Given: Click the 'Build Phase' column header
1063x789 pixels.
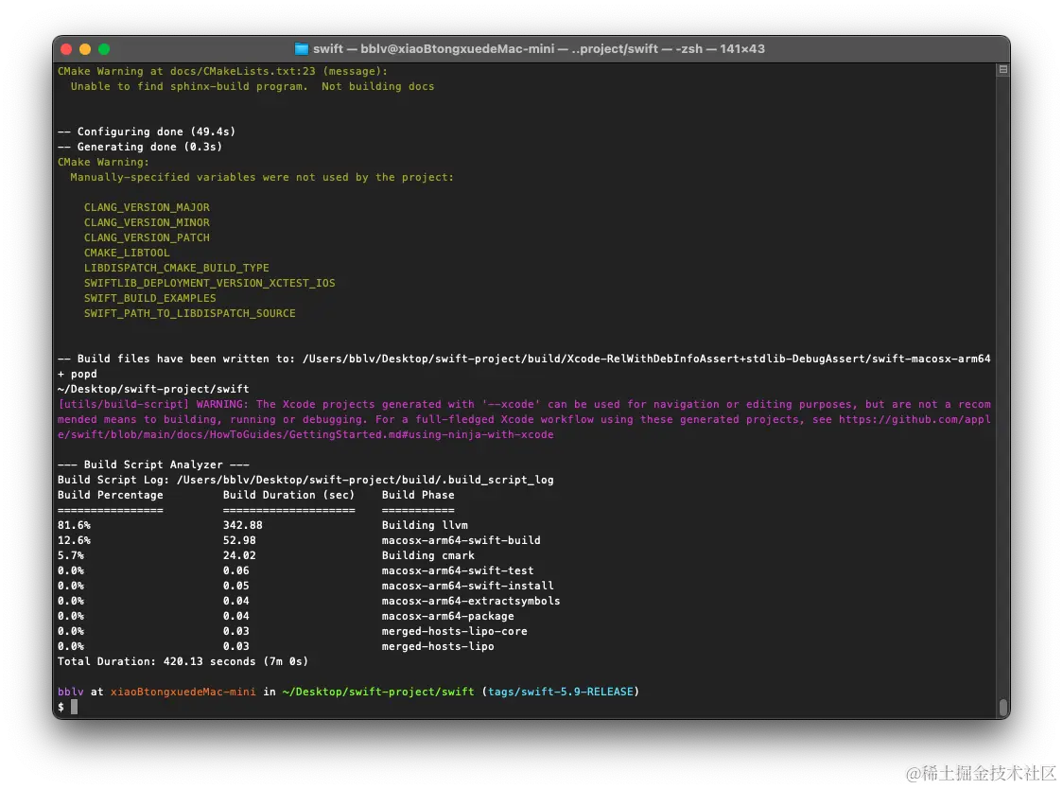Looking at the screenshot, I should tap(418, 495).
